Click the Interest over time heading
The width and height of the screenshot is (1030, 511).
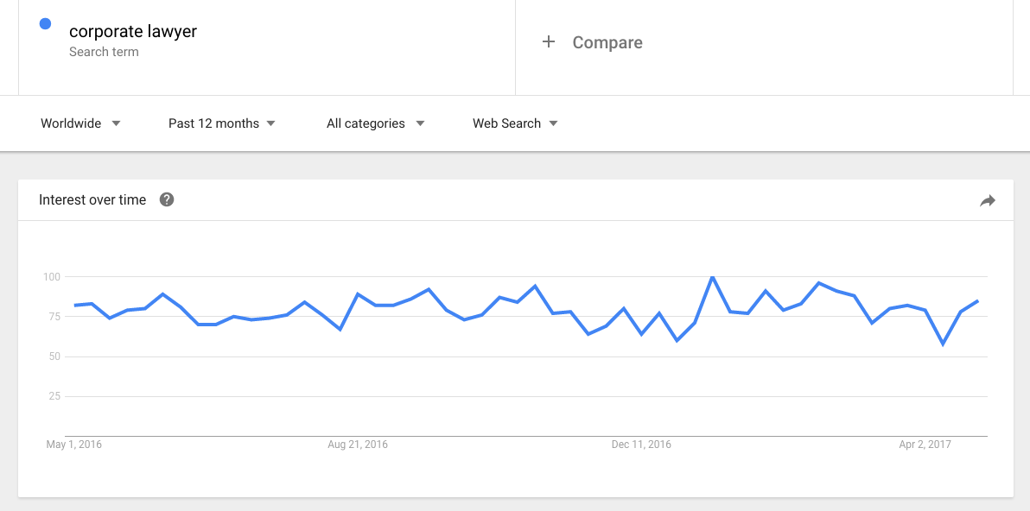pyautogui.click(x=92, y=200)
